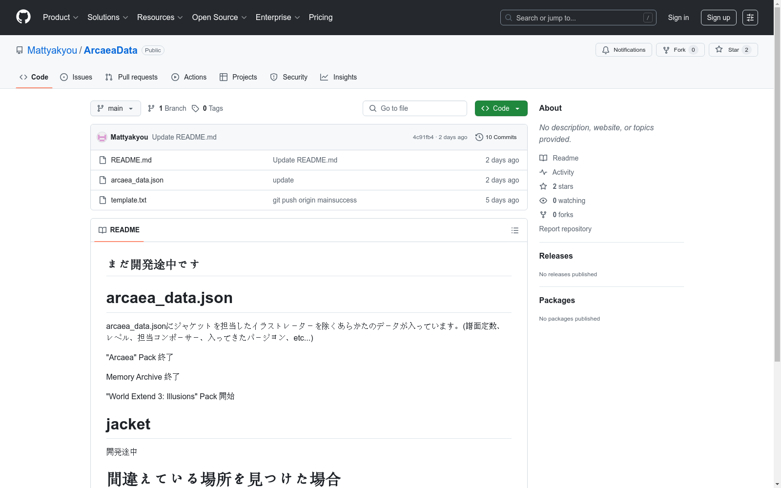Focus the Search or jump to field
Screen dimensions: 781x488
pyautogui.click(x=578, y=18)
